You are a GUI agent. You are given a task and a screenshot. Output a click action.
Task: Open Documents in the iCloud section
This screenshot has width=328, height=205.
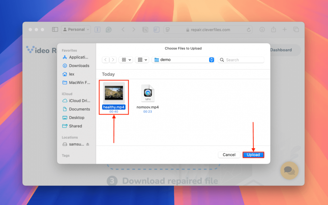[79, 109]
